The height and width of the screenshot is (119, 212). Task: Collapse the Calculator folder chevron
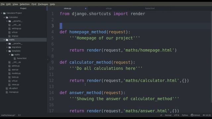tap(4, 17)
